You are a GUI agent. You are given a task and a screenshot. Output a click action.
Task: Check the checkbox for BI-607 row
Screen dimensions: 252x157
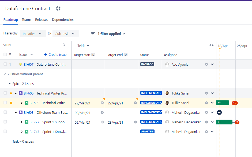(x=5, y=64)
